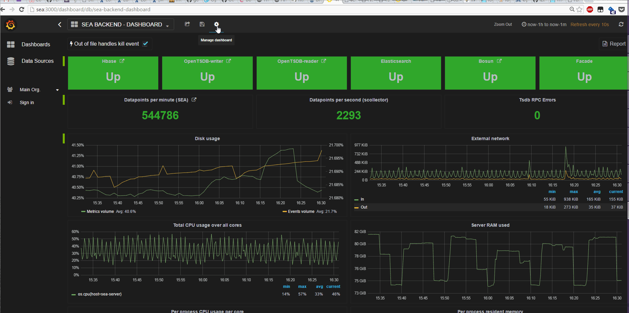
Task: Click the Elasticsearch Up status panel
Action: point(396,73)
